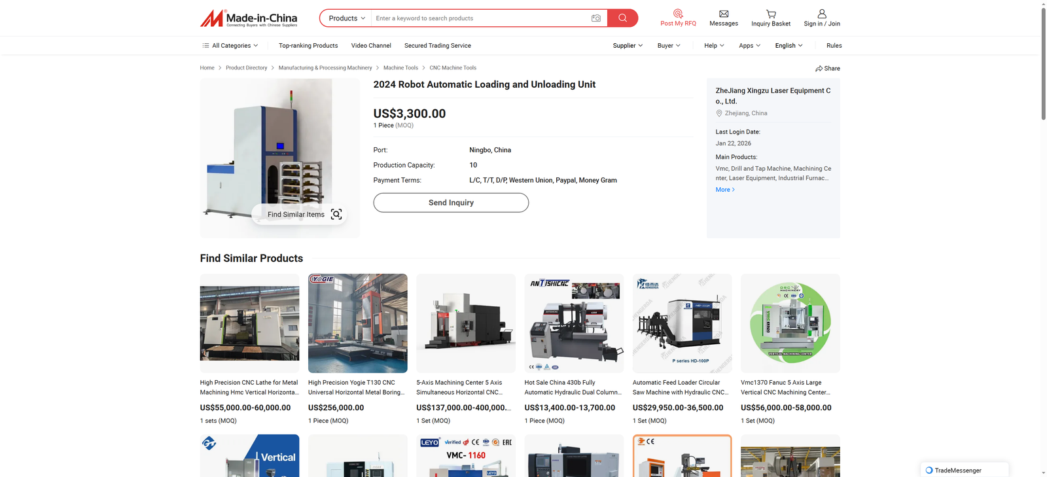Type in the keyword search field
The image size is (1047, 477).
click(478, 18)
